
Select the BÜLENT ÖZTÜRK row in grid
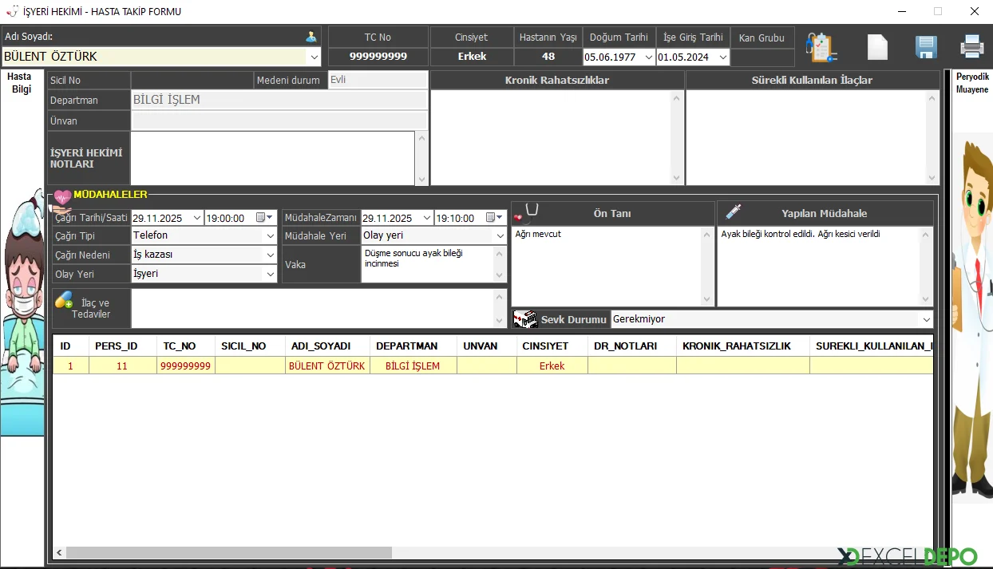pyautogui.click(x=326, y=366)
